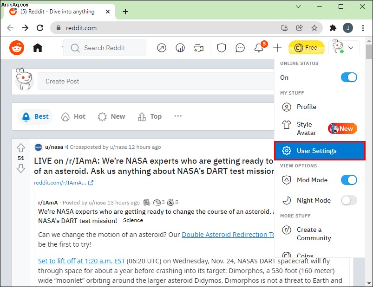Disable the Mod Mode toggle

tap(349, 180)
